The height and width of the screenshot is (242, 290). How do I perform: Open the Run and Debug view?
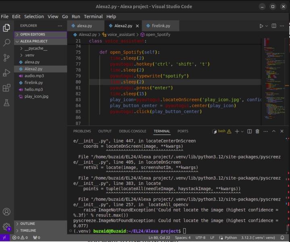coord(6,73)
